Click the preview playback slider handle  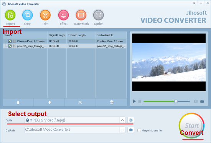tap(176, 101)
